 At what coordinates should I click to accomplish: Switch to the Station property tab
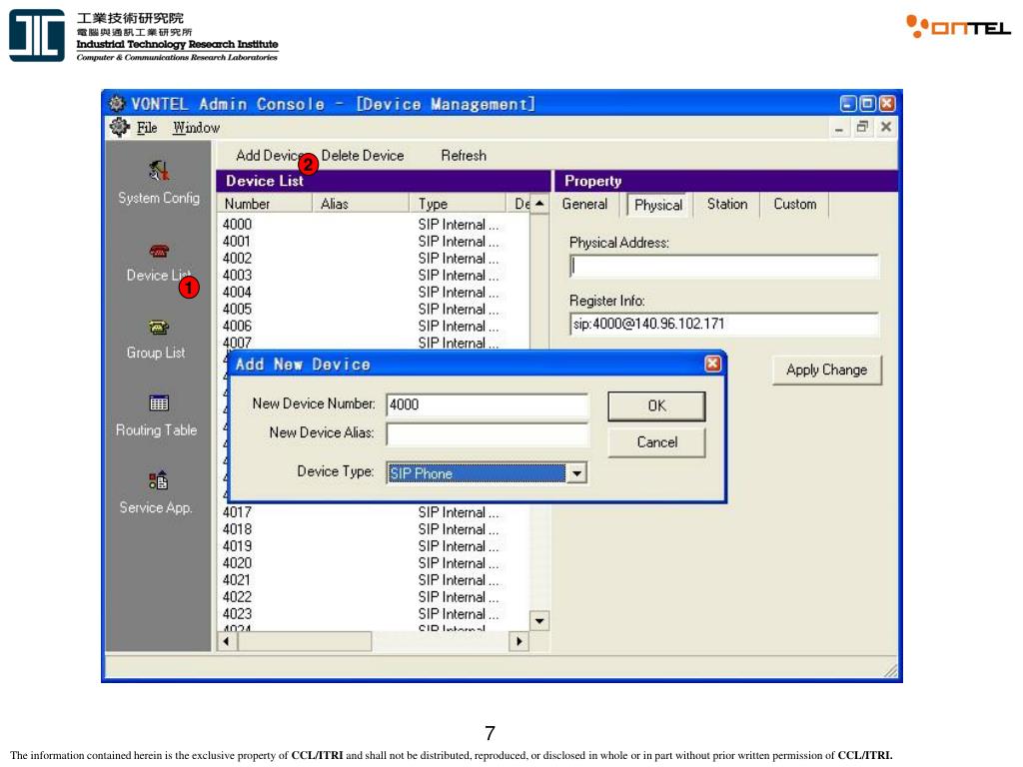pyautogui.click(x=727, y=204)
